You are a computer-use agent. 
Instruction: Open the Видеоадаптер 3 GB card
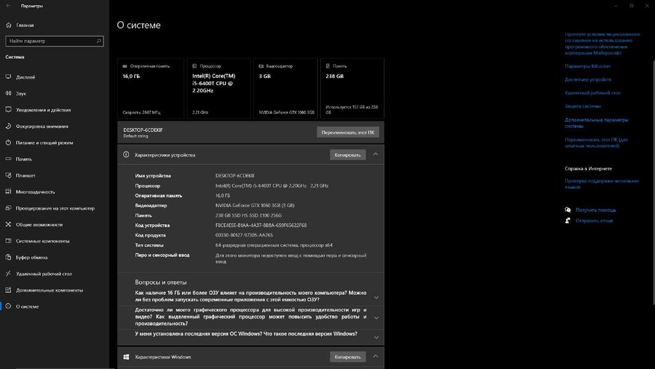[x=286, y=88]
